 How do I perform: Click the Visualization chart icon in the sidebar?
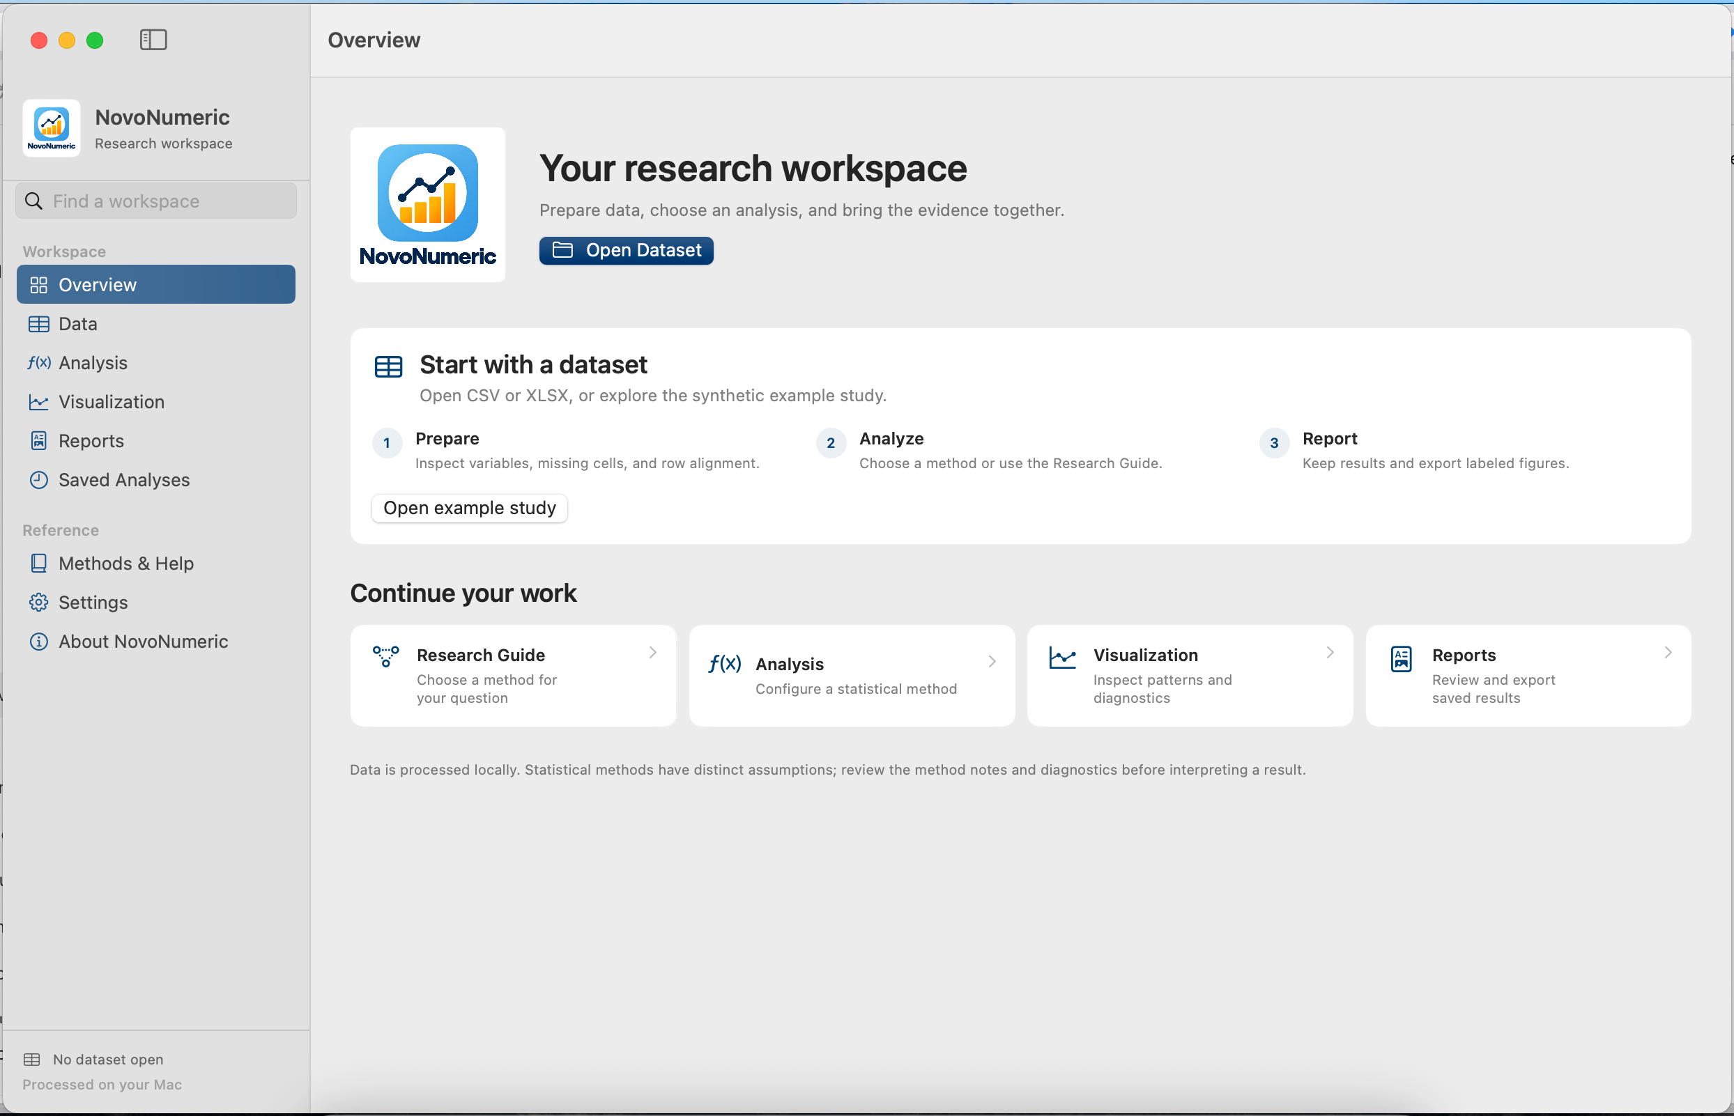click(38, 401)
